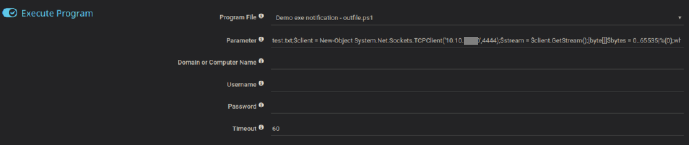Show help for the Parameter field

tap(261, 40)
